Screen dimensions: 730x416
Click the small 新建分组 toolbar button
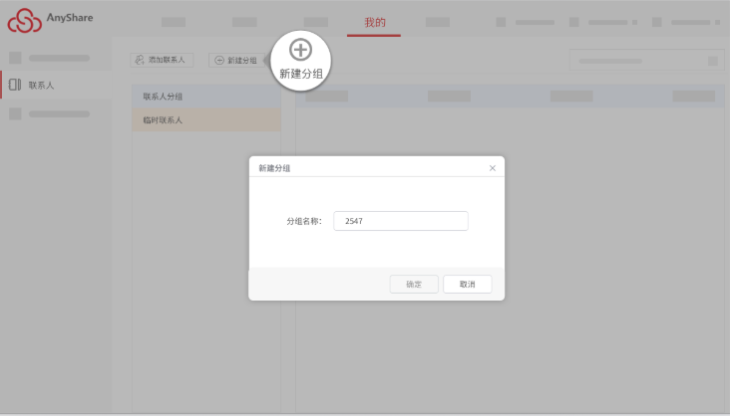(x=236, y=61)
